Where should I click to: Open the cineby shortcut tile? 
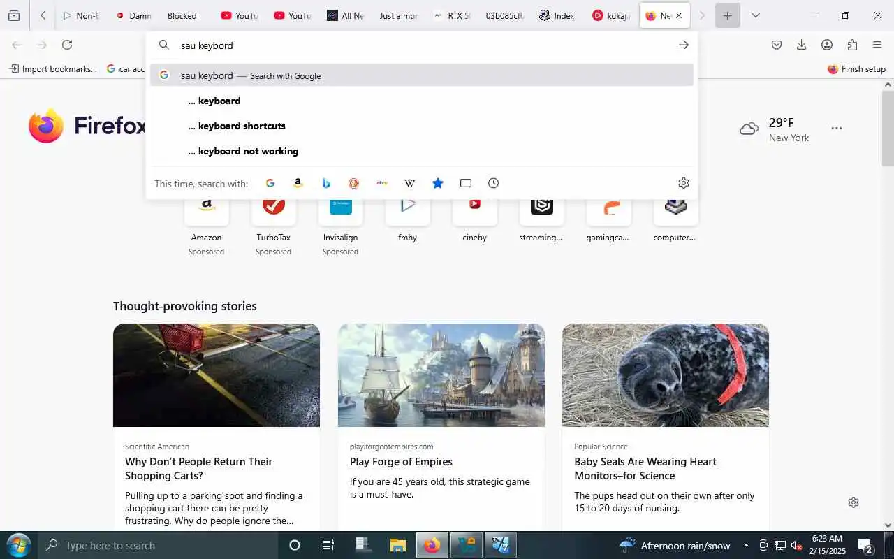(x=474, y=220)
